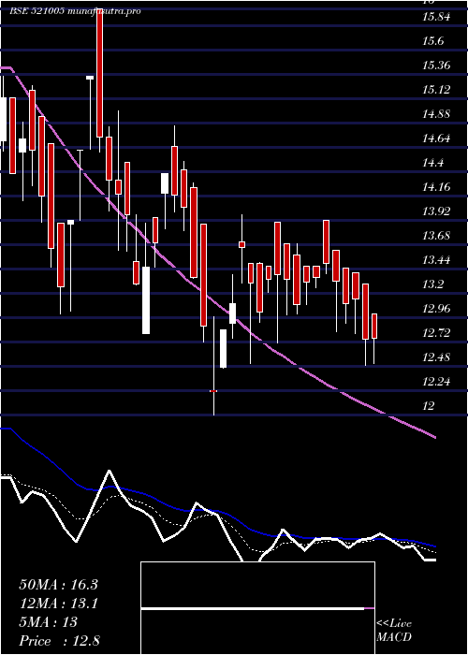Click the 12.72 price level label
Viewport: 468px width, 655px height.
pos(437,332)
